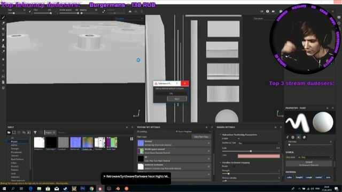Select the Eraser tool in left toolbar
Image resolution: width=342 pixels, height=192 pixels.
(3, 23)
